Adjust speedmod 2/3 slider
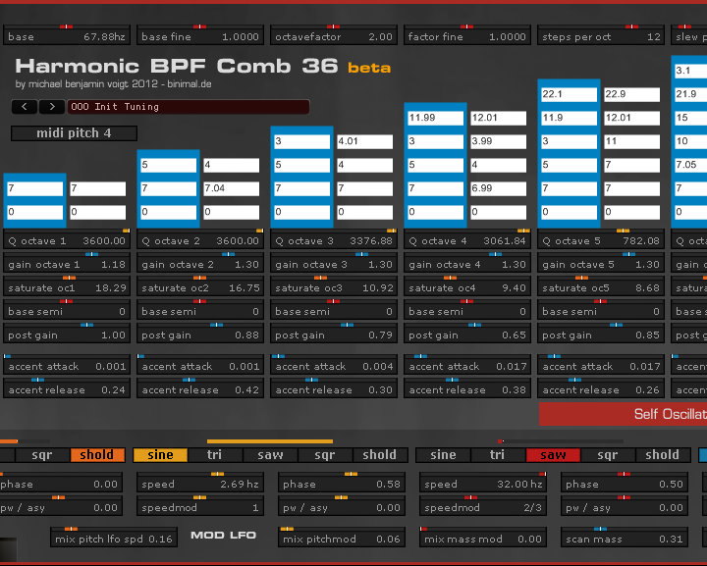707x566 pixels. point(483,505)
